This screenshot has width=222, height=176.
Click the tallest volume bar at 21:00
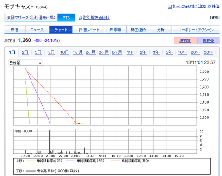coord(50,142)
